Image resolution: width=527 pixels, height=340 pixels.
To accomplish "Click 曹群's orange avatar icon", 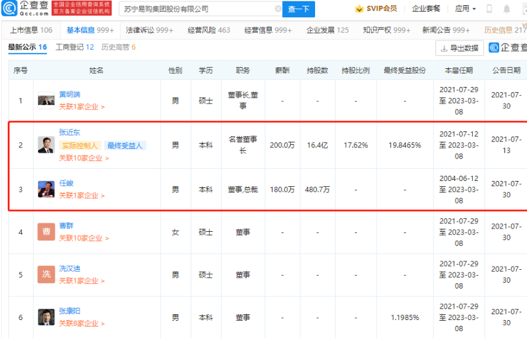I will click(x=46, y=232).
